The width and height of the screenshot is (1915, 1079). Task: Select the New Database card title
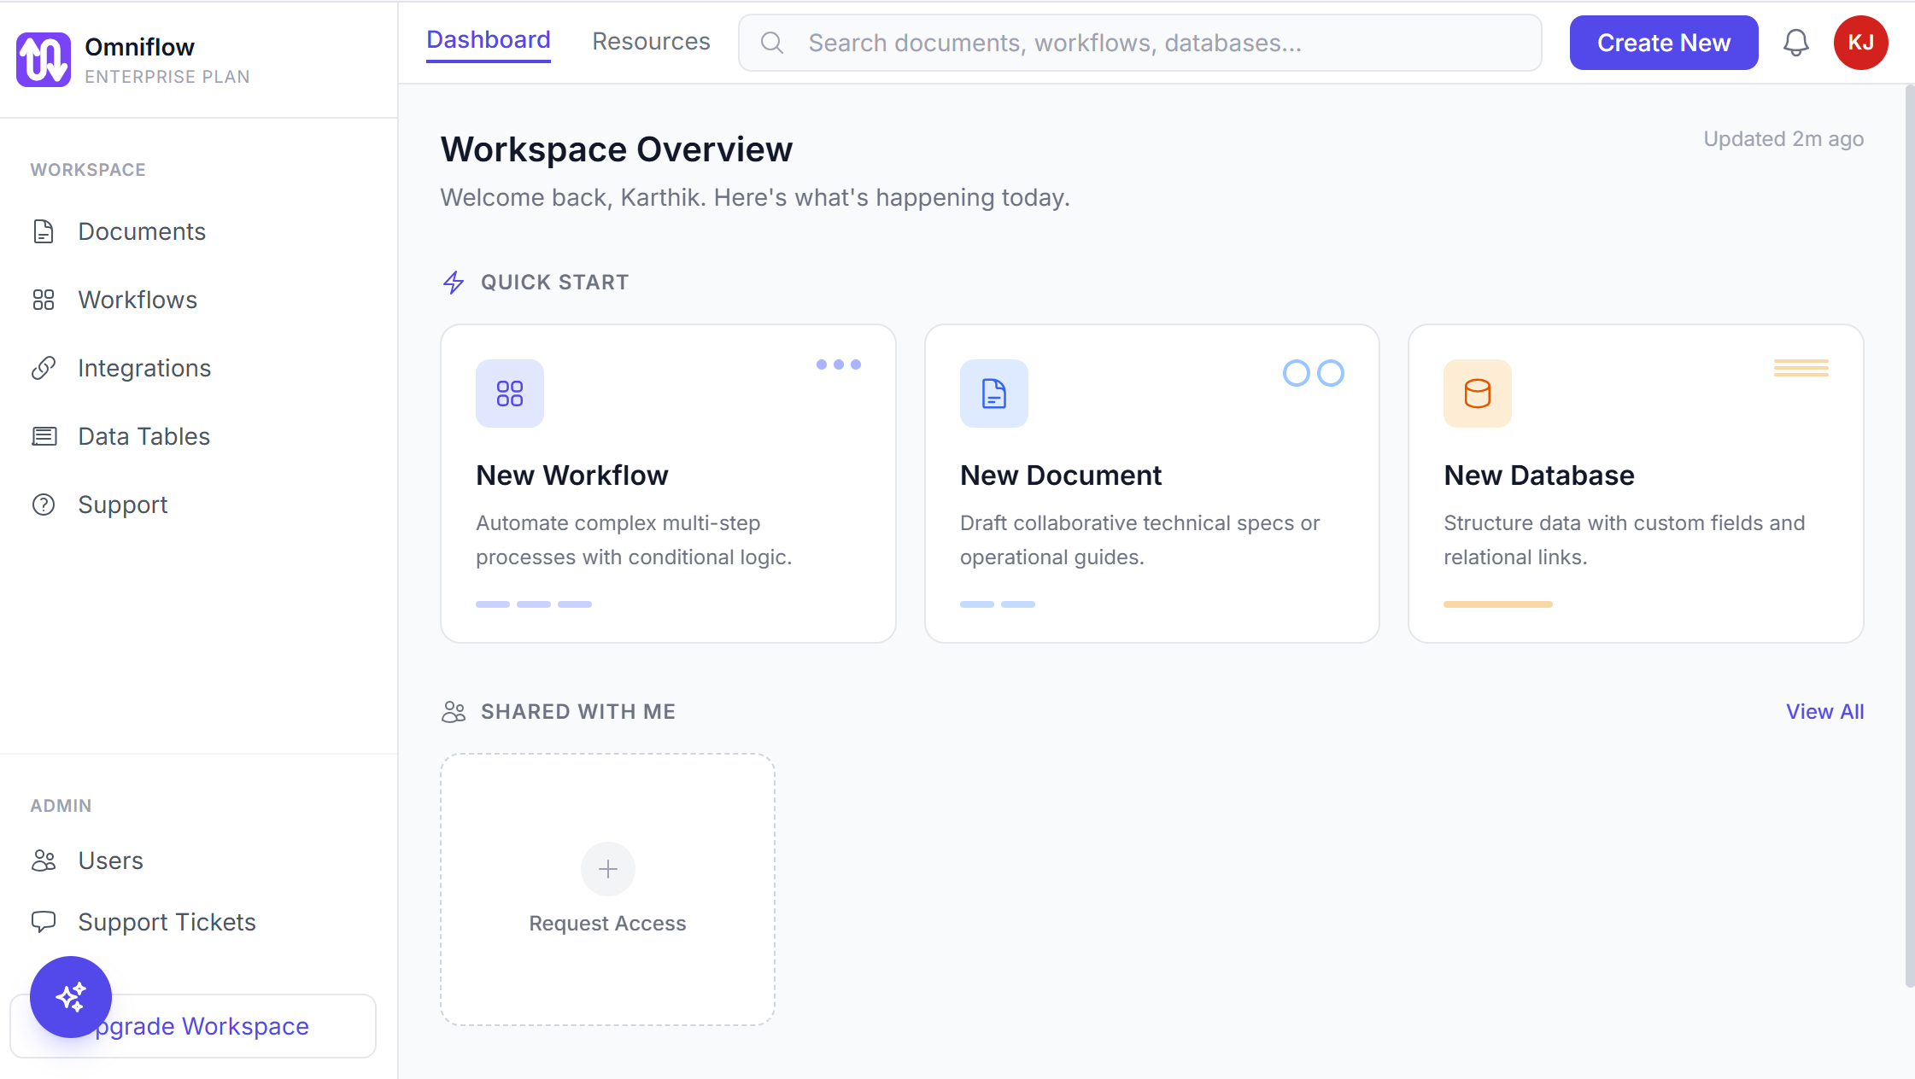tap(1539, 475)
